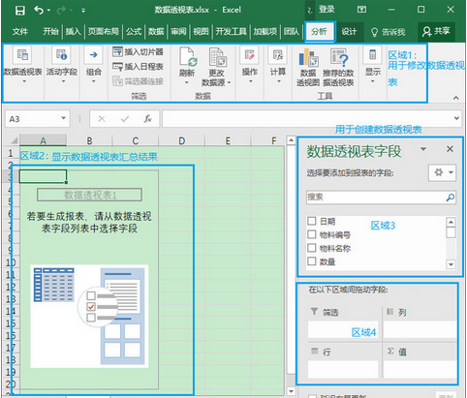Open the 组合 group button

click(93, 65)
